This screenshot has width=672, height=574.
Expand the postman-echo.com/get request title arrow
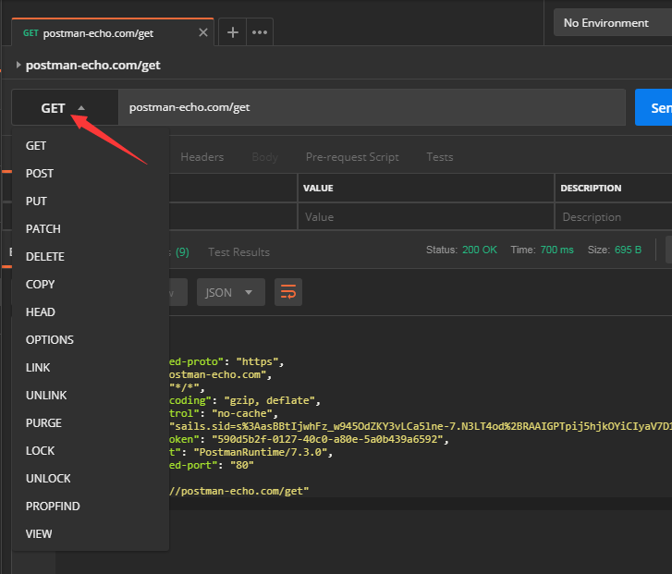click(18, 65)
